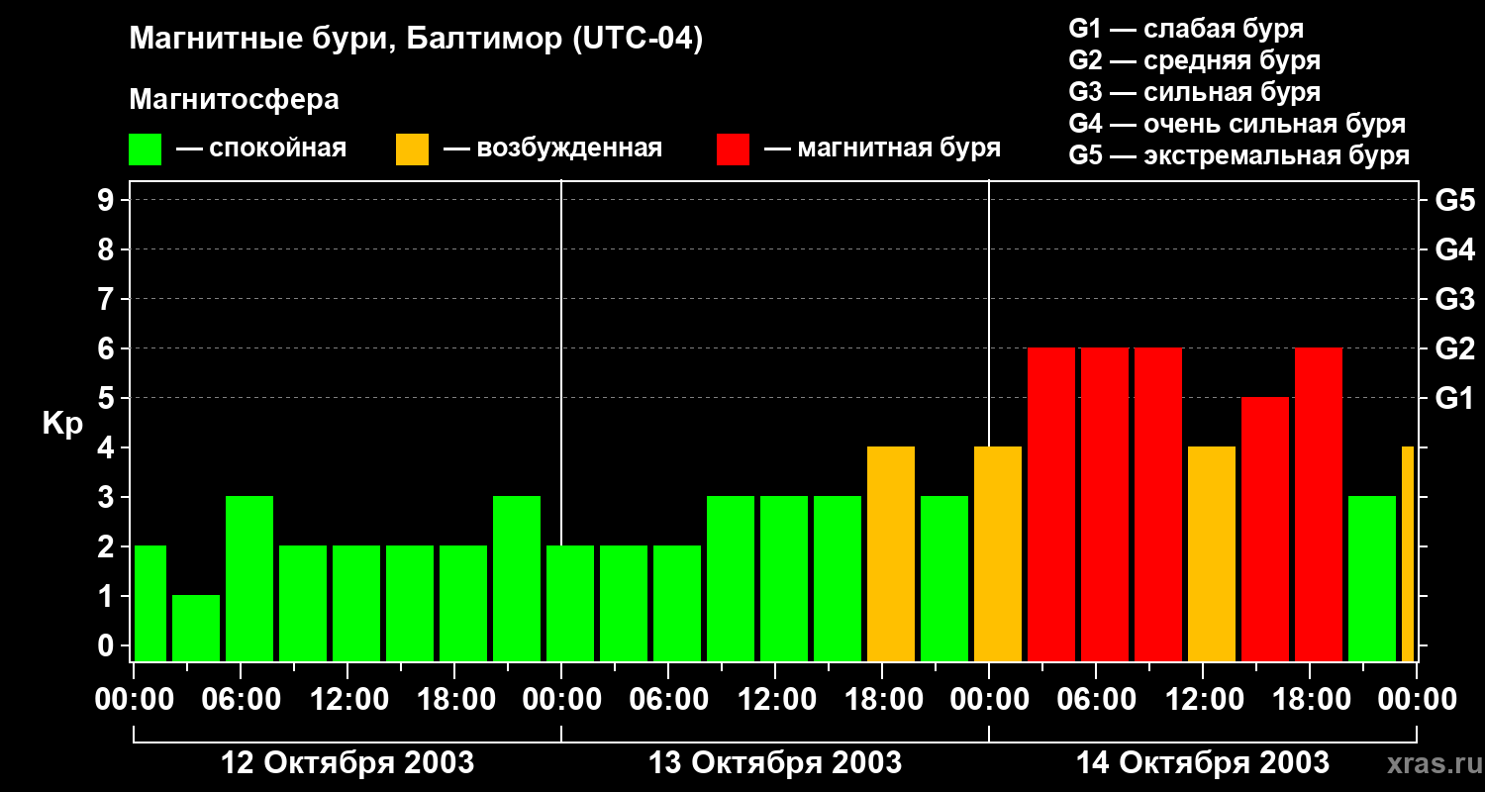Click the G5 label on the right axis
The width and height of the screenshot is (1485, 792).
1454,200
